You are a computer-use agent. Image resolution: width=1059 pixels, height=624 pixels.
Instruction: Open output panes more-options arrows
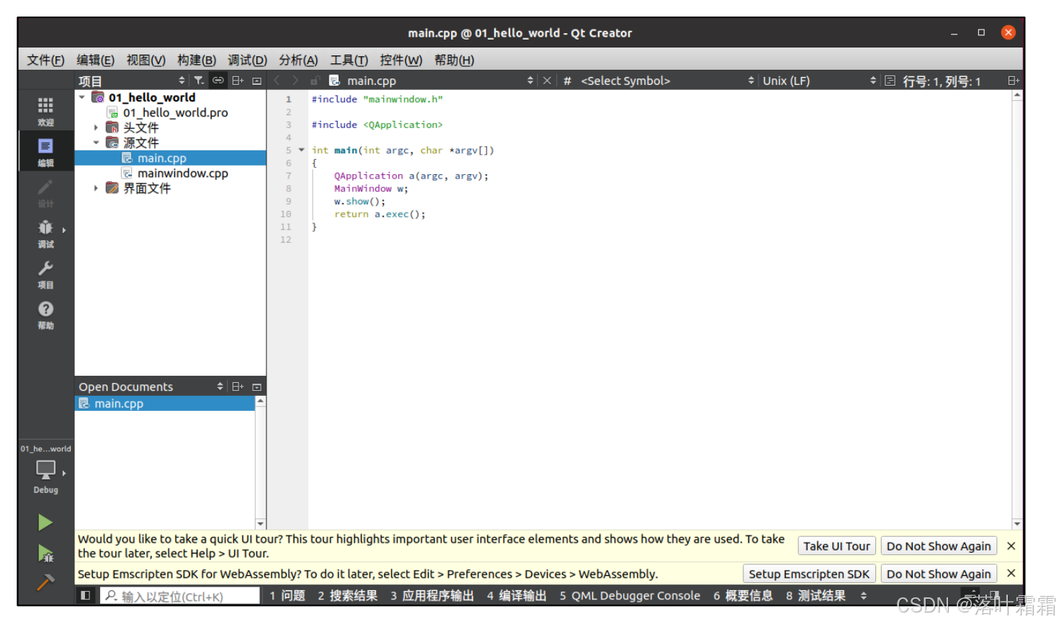864,595
